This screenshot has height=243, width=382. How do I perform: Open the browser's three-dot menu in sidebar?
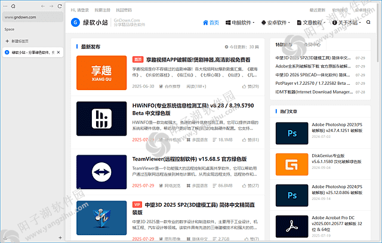pyautogui.click(x=5, y=6)
